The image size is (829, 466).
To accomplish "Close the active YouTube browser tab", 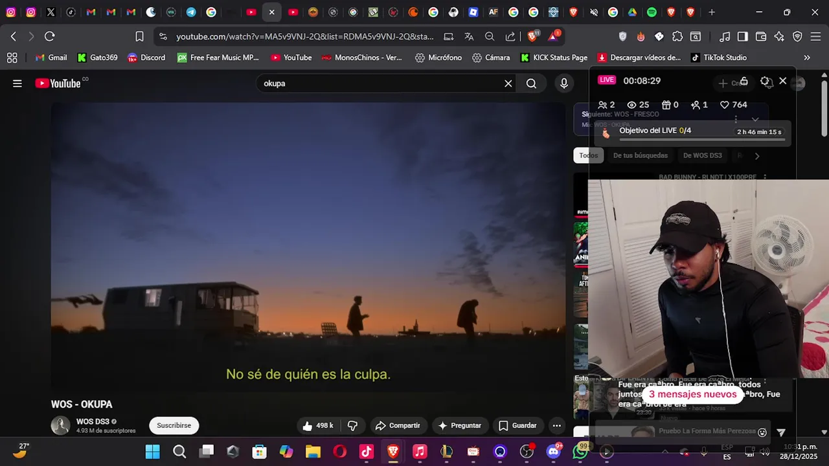I will click(271, 12).
